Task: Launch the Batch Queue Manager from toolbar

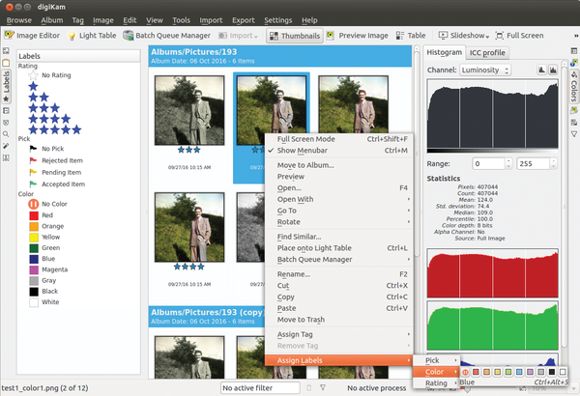Action: click(167, 36)
